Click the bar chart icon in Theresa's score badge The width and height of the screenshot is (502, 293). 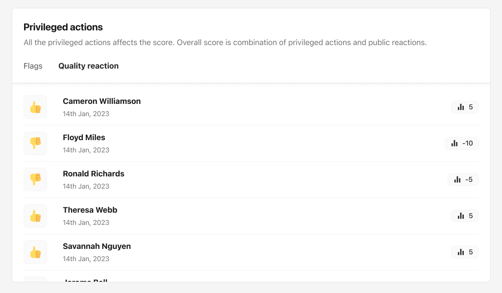click(461, 216)
